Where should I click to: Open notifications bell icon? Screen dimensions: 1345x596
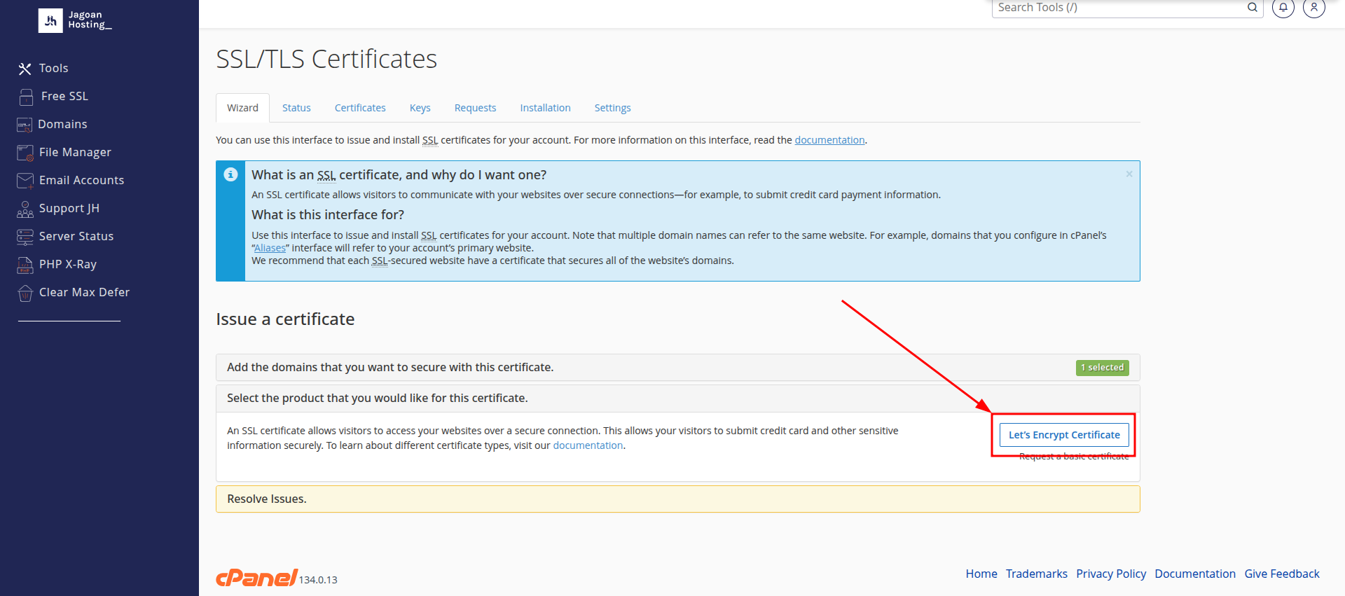tap(1283, 8)
